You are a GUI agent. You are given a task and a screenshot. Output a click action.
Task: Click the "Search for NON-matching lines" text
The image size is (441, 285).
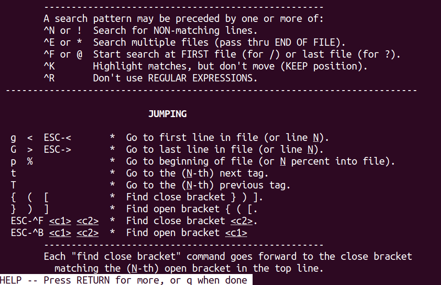pos(175,31)
